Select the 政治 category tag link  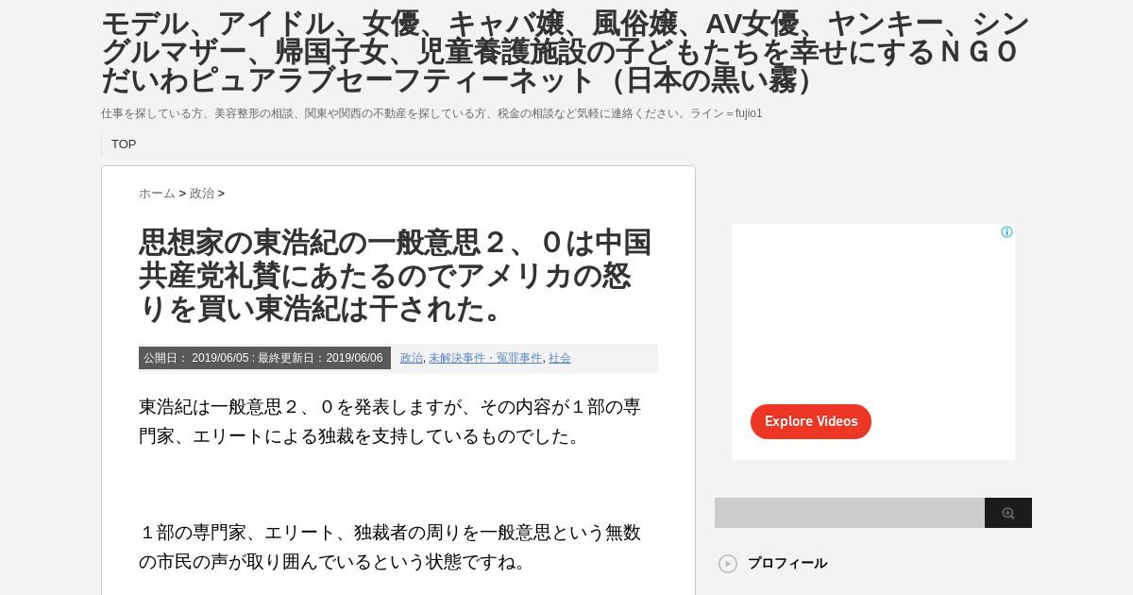point(412,358)
